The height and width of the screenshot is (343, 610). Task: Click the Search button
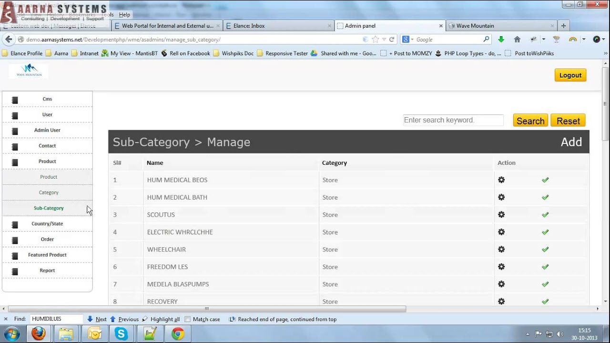point(530,121)
